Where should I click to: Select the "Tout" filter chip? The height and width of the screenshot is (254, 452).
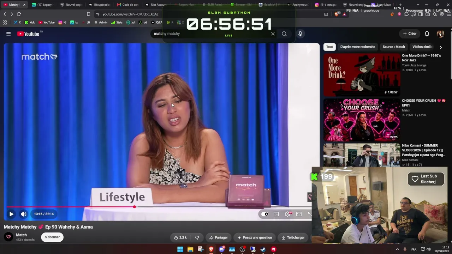[329, 47]
